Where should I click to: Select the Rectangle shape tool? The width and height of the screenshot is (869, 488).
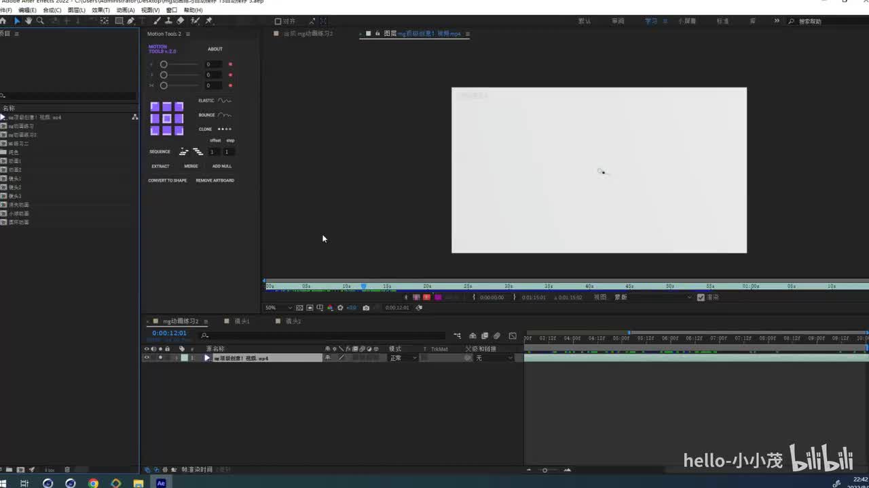[x=119, y=21]
